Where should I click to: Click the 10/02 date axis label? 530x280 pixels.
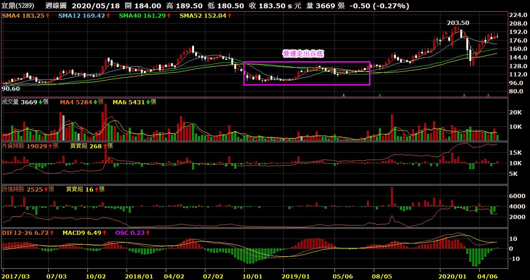tap(96, 276)
